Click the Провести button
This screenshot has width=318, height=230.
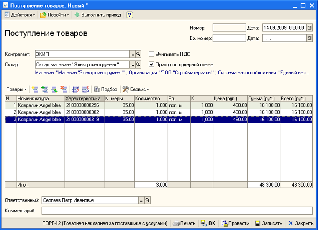coord(235,223)
